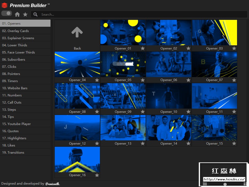
Task: Select the 01. Openers category
Action: (x=11, y=23)
